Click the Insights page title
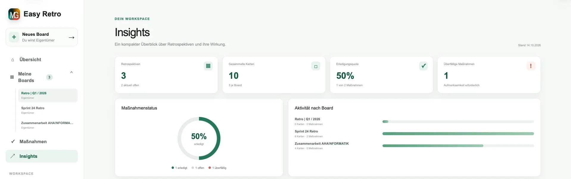571x179 pixels. (x=132, y=33)
